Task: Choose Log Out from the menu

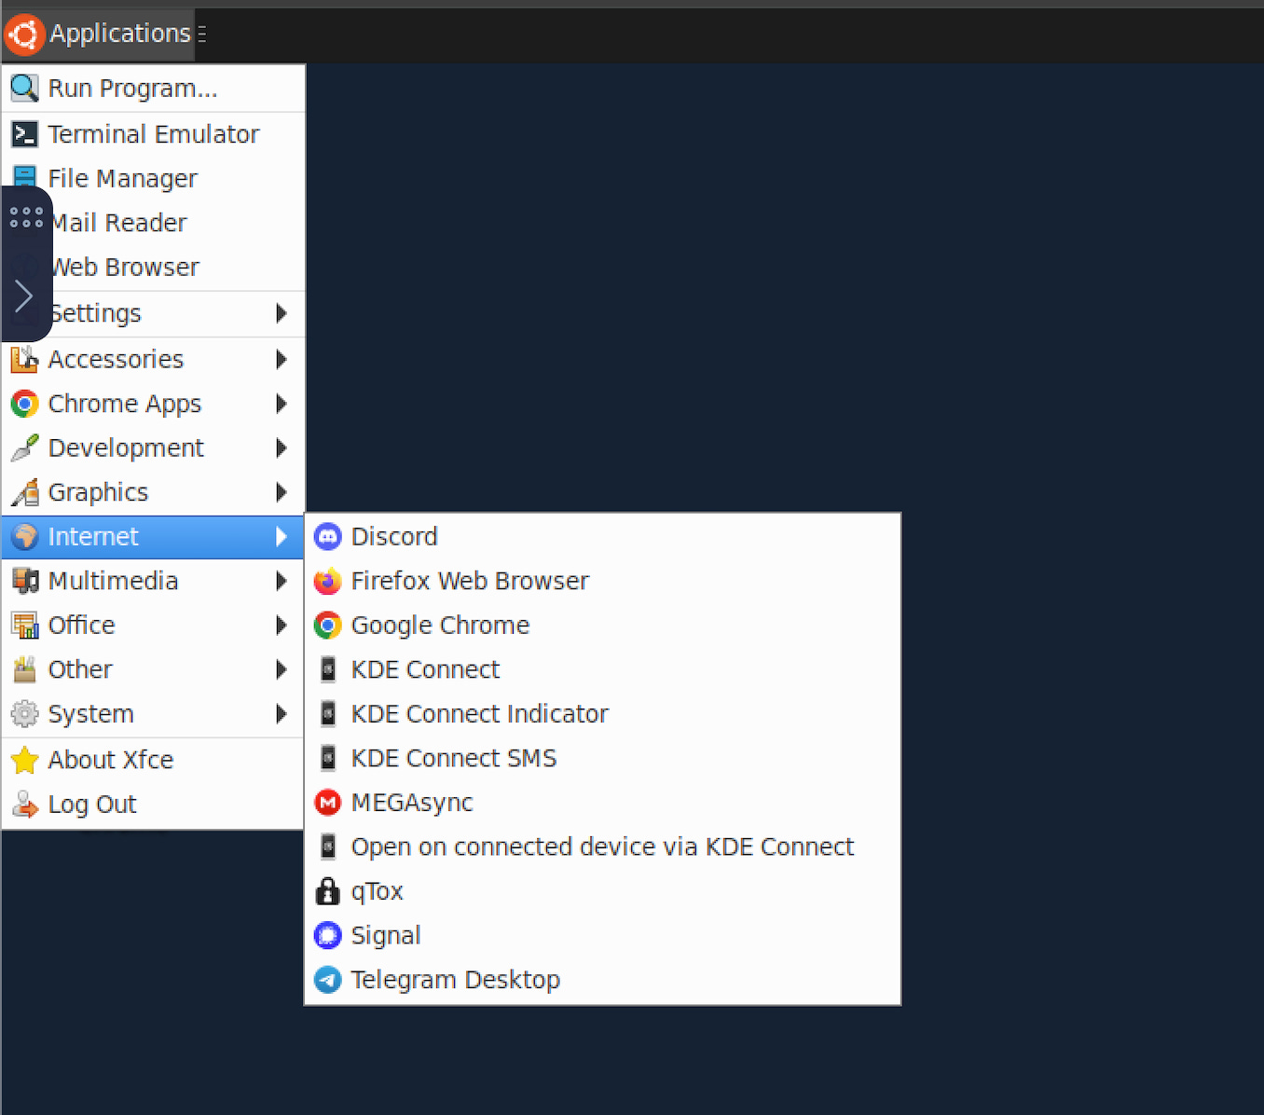Action: 154,805
